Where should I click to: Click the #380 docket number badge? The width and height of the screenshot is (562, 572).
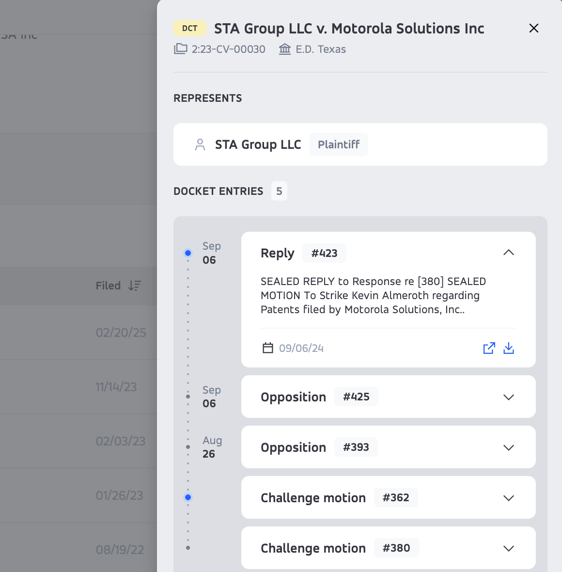tap(396, 548)
